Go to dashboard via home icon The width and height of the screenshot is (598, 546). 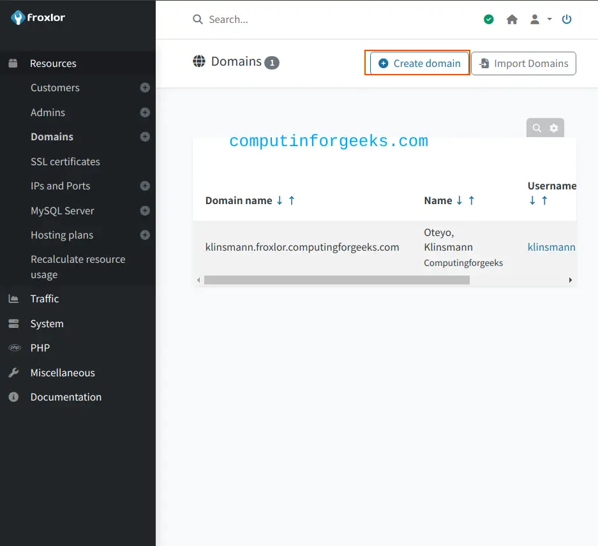point(512,19)
